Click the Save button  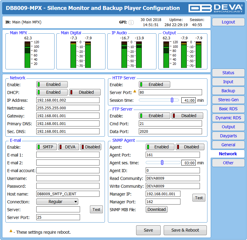pos(148,230)
